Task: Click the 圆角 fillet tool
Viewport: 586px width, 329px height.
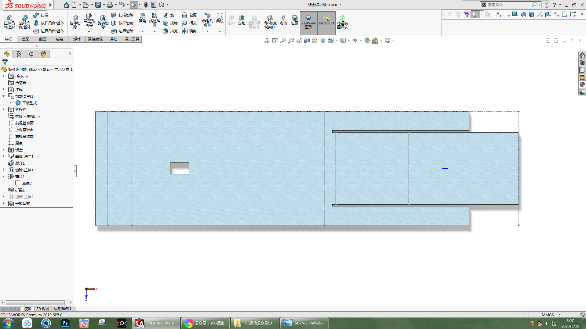Action: pos(142,18)
